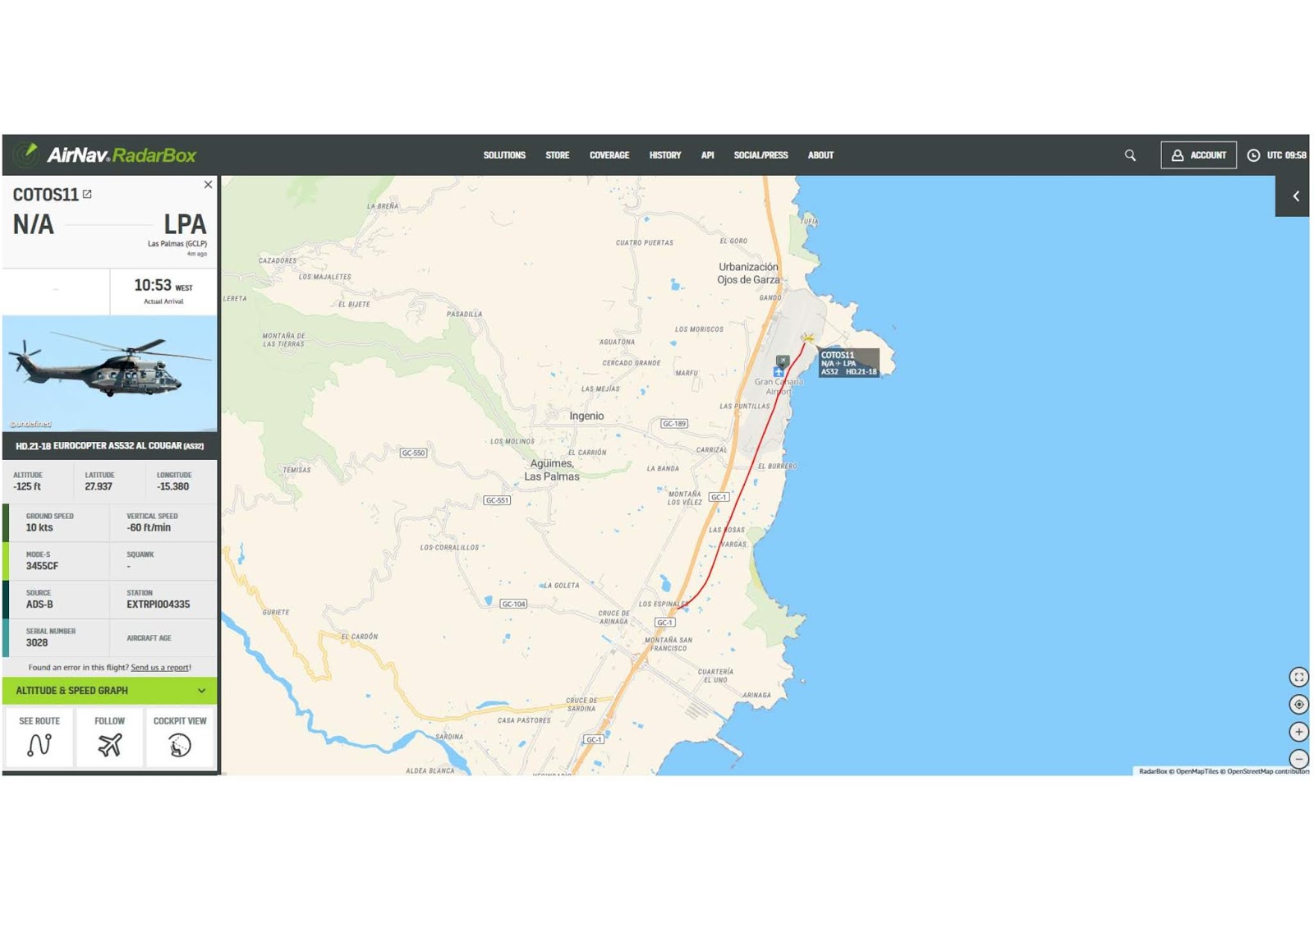Open external link icon beside COTOS11
1314x929 pixels.
[x=87, y=194]
